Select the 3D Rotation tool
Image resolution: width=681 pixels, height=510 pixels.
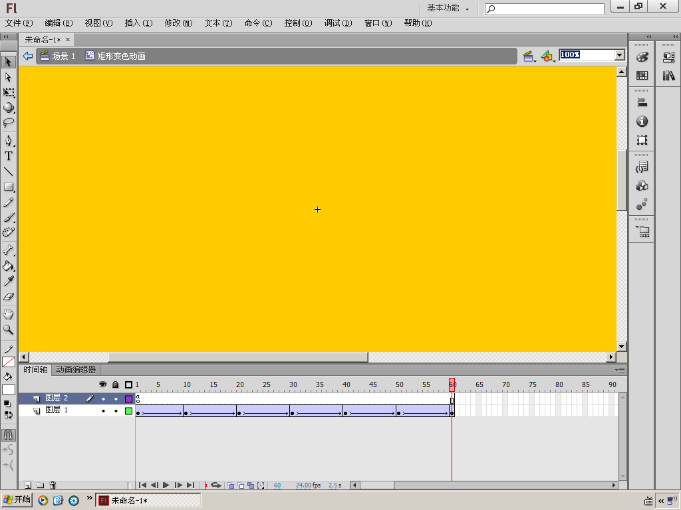pos(8,108)
